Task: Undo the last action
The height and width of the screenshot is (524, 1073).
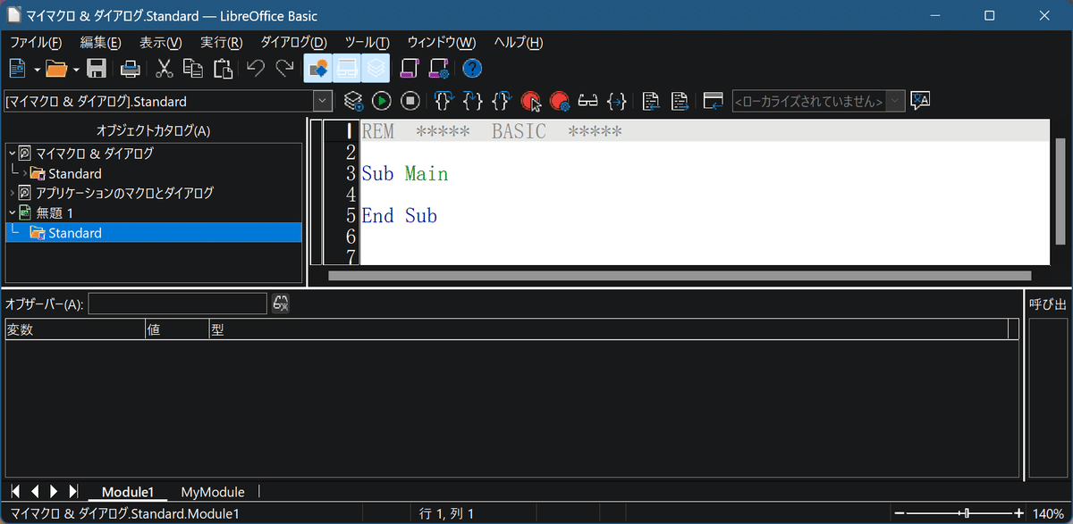Action: click(256, 68)
